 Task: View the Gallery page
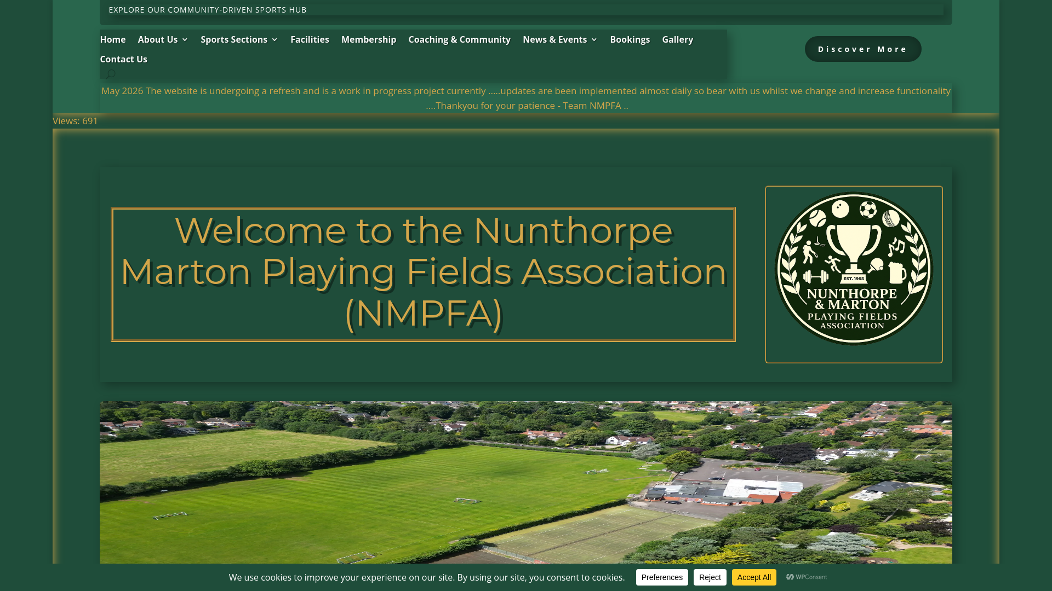677,39
